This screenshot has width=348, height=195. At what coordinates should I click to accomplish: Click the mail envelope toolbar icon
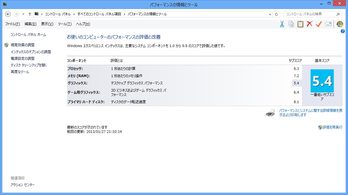(x=328, y=24)
